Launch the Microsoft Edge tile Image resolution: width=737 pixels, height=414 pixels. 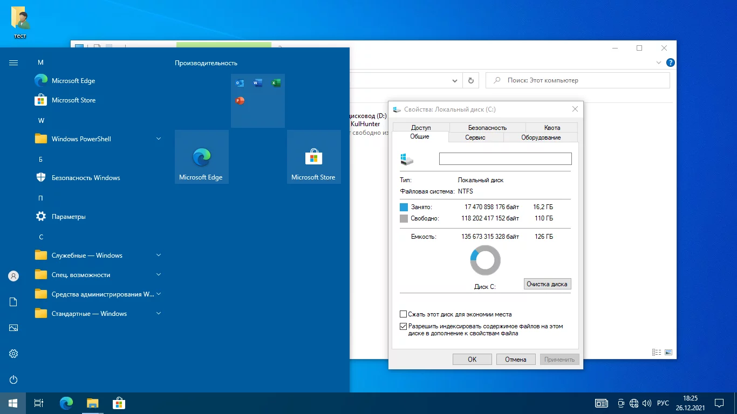(x=201, y=157)
